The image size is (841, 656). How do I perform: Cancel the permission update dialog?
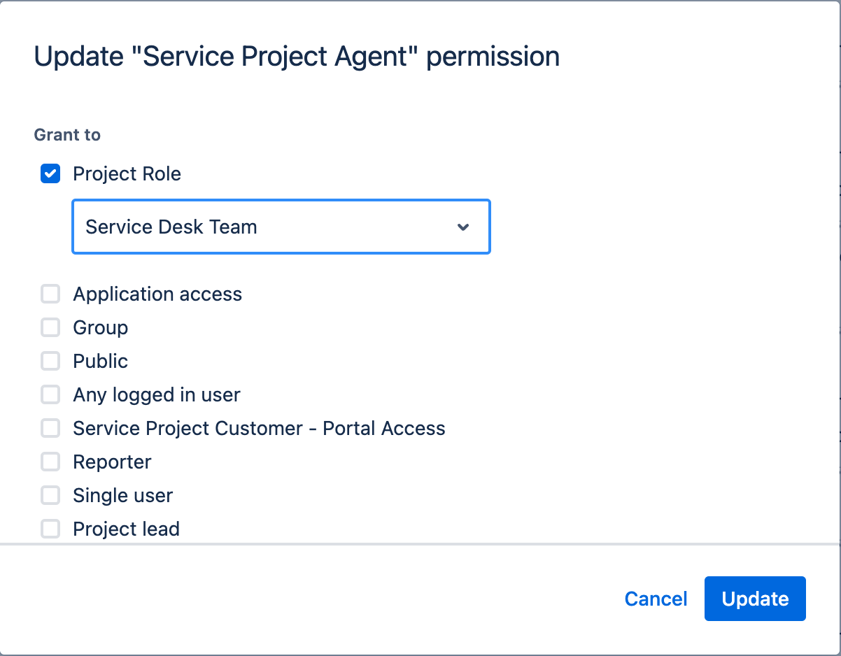point(656,599)
